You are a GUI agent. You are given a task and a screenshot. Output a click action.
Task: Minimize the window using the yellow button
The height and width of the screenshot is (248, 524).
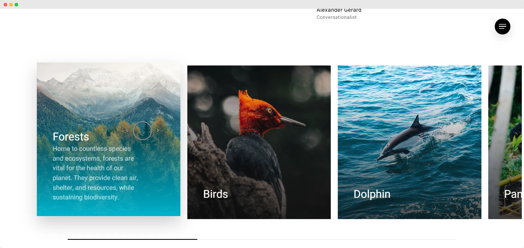coord(11,5)
